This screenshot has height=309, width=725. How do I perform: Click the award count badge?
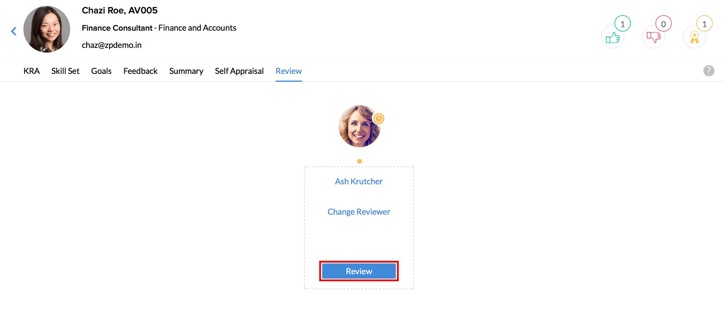(x=704, y=24)
